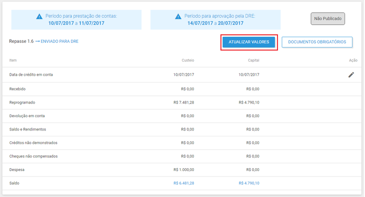Select the Despesa row label
This screenshot has width=365, height=197.
17,170
